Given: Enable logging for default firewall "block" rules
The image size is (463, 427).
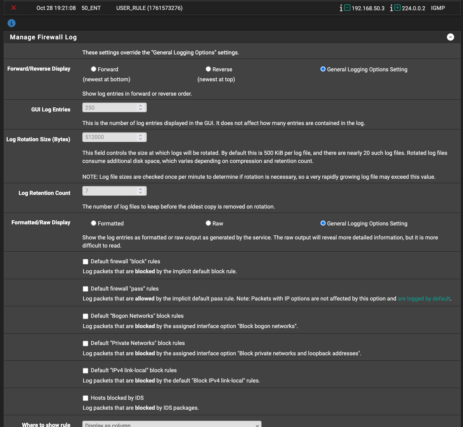Looking at the screenshot, I should (85, 262).
